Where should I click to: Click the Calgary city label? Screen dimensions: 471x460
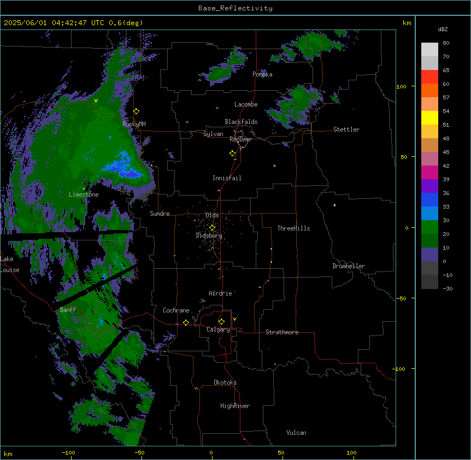click(219, 329)
